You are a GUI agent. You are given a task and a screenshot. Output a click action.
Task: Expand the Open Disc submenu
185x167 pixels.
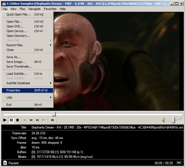(x=27, y=40)
